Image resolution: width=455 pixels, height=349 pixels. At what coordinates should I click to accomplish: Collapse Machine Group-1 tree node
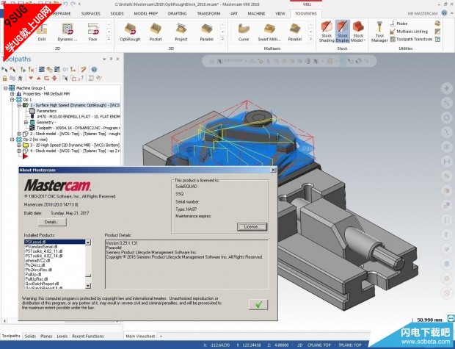coord(5,87)
